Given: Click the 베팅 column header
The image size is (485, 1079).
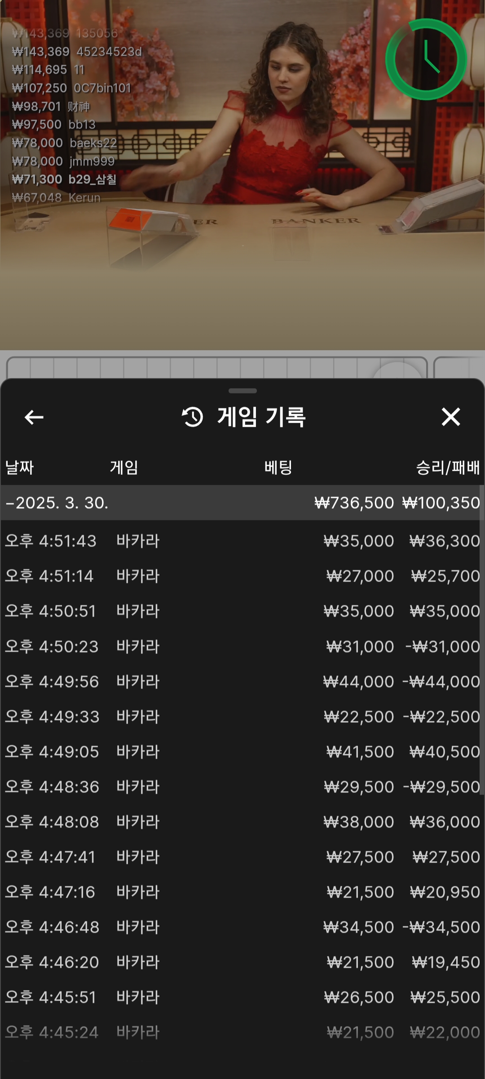Looking at the screenshot, I should tap(278, 468).
